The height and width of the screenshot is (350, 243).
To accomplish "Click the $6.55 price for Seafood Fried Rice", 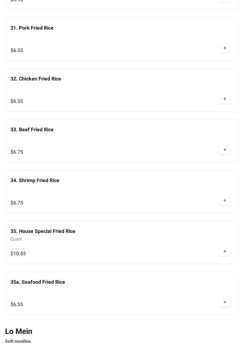I will pos(17,305).
